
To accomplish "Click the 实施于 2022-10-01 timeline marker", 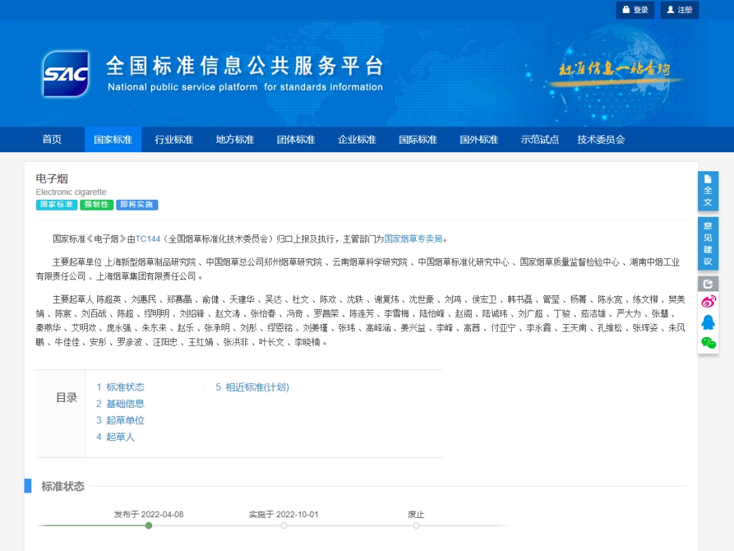I will pos(283,525).
